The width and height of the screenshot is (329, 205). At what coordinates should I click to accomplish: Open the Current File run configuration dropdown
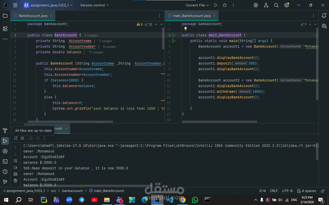[x=197, y=5]
